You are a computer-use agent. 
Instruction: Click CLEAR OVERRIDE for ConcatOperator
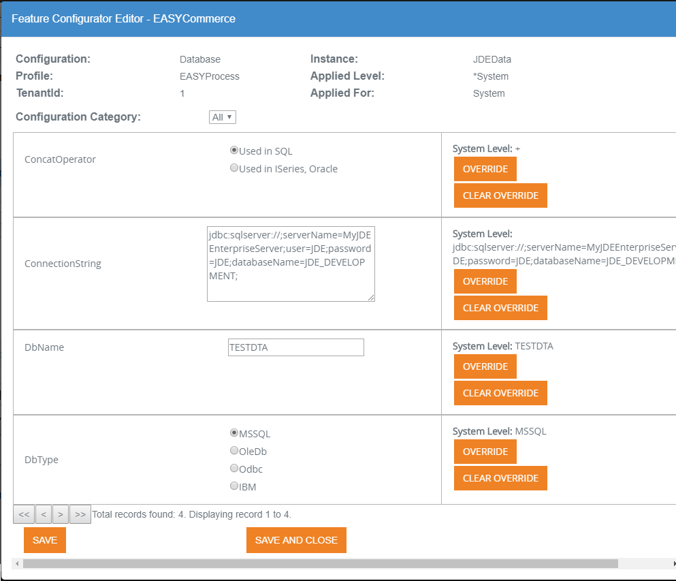tap(500, 195)
